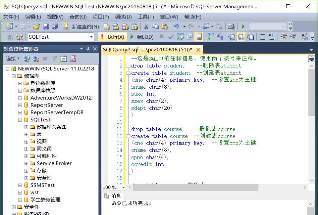This screenshot has width=318, height=215.
Task: Click Object Explorer connect server icon
Action: [x=26, y=59]
